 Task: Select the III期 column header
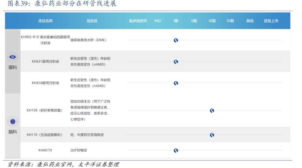pyautogui.click(x=212, y=21)
